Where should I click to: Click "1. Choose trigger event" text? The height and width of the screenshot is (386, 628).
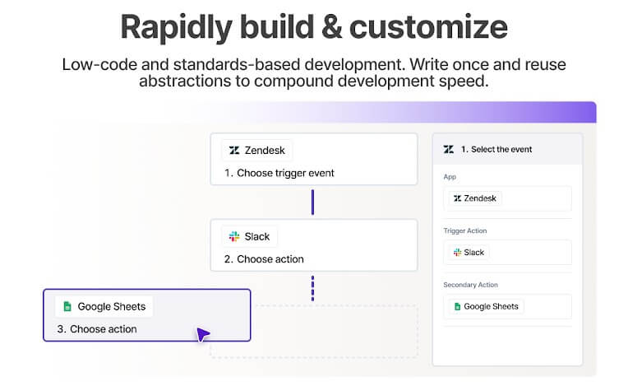click(x=279, y=173)
